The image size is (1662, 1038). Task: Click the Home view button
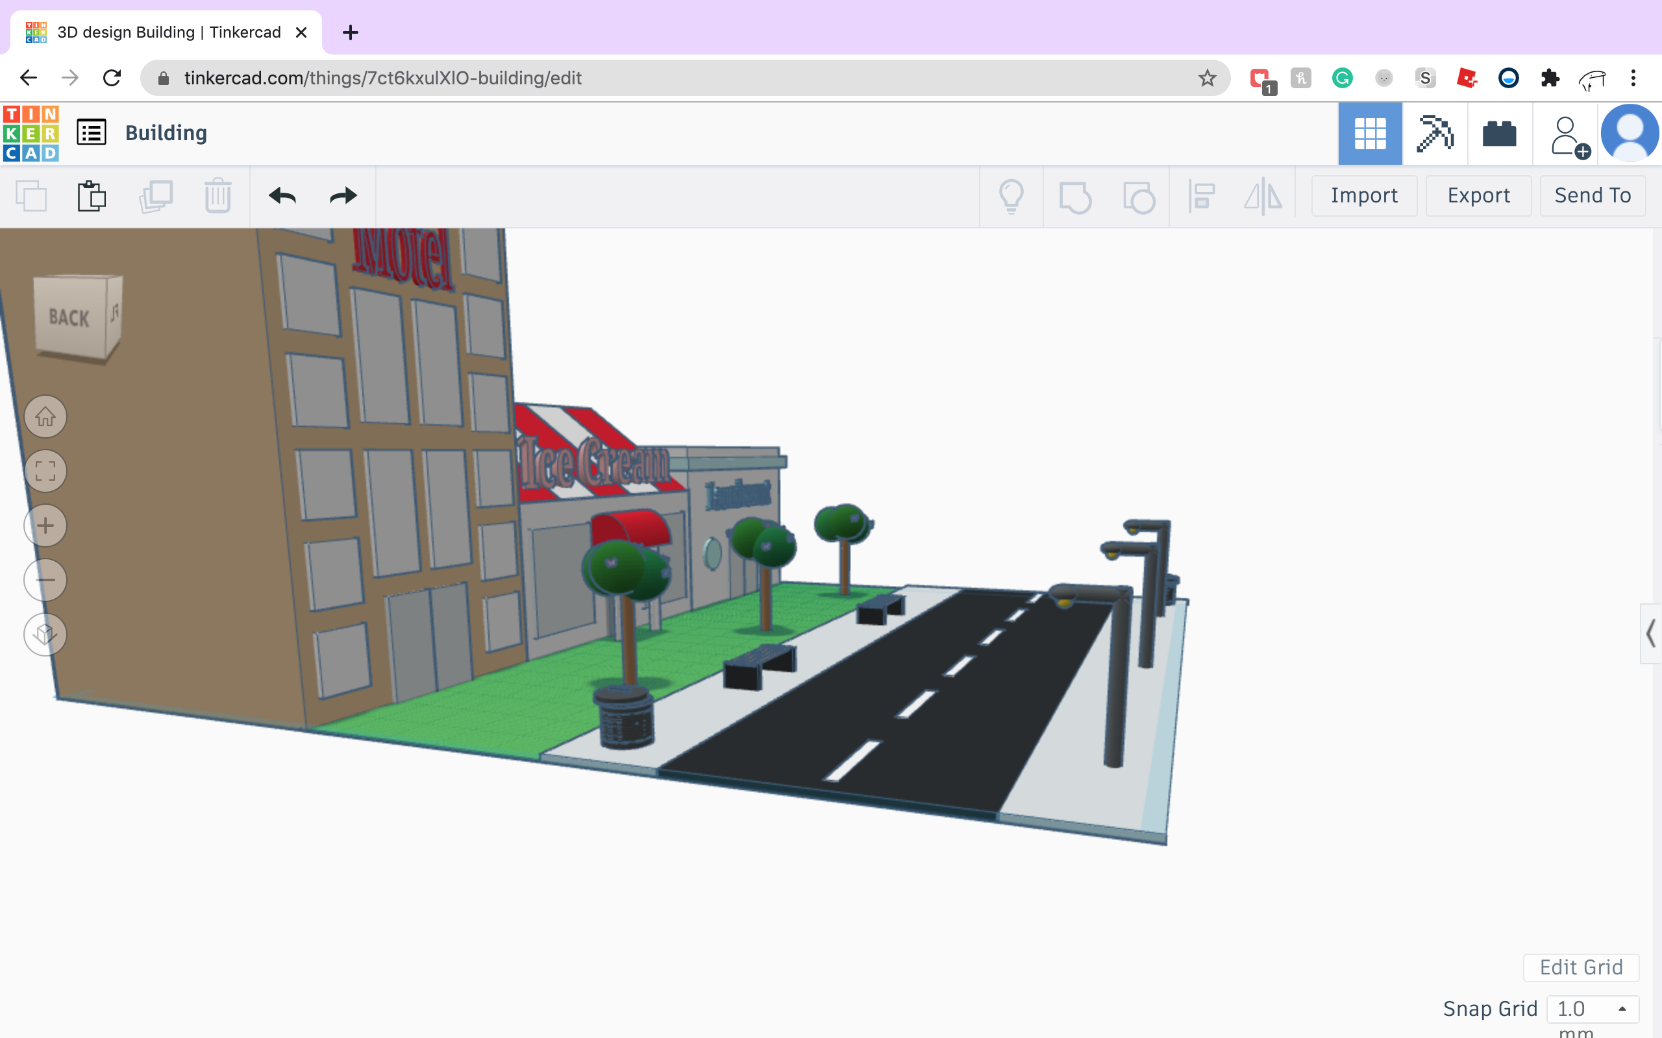[x=45, y=416]
